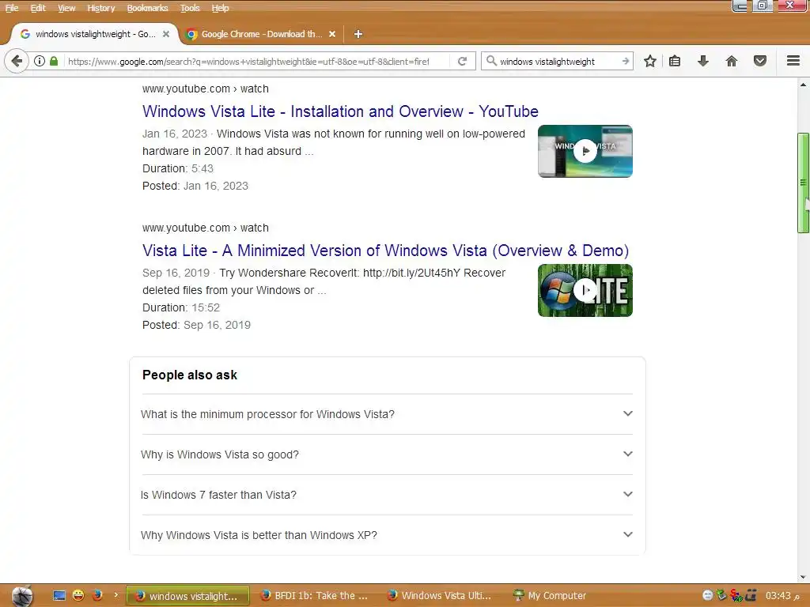Switch to Windows Vista Ulti taskbar window

tap(440, 596)
